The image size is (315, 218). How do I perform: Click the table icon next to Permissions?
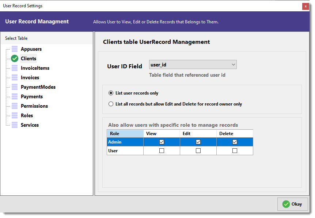pos(15,106)
